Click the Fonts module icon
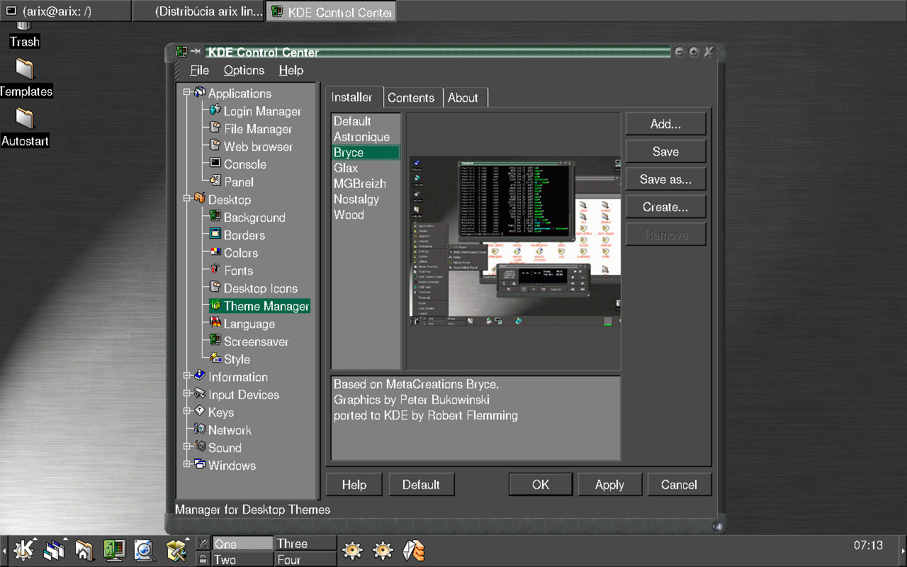907x567 pixels. [x=215, y=270]
